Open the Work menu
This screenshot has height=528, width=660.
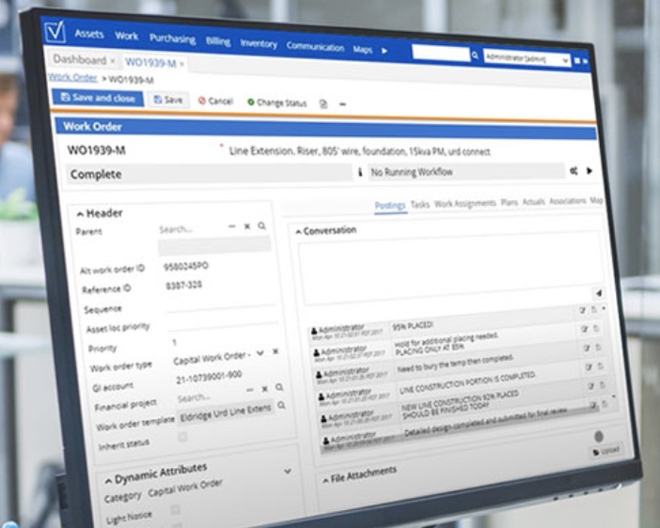(x=127, y=36)
